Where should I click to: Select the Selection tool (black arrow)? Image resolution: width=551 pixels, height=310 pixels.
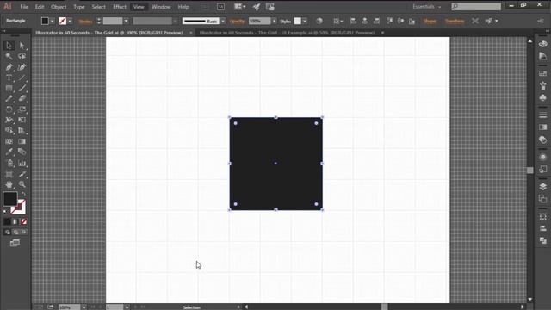[9, 46]
